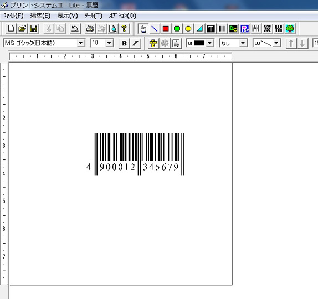Click the blue PDF code tool icon
The image size is (318, 299).
[x=244, y=29]
